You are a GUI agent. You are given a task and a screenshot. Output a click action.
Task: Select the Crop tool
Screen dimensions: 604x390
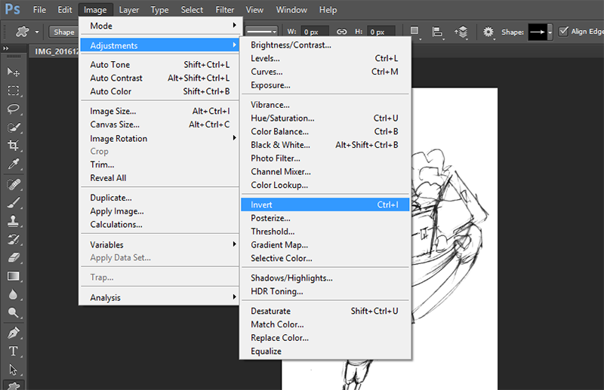pos(14,146)
